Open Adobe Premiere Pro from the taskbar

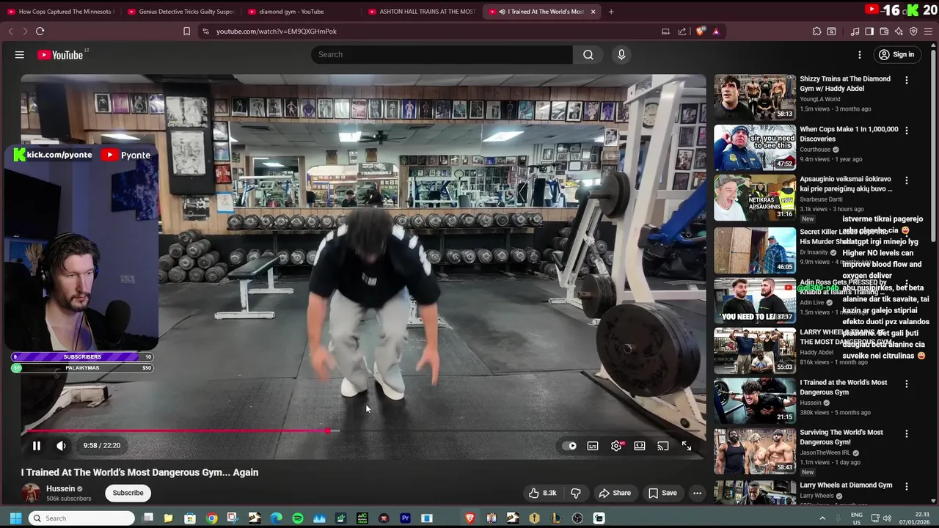(405, 518)
